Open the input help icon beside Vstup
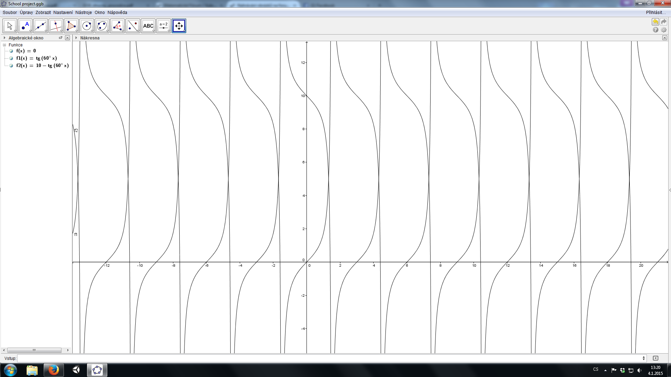671x377 pixels. click(x=656, y=358)
